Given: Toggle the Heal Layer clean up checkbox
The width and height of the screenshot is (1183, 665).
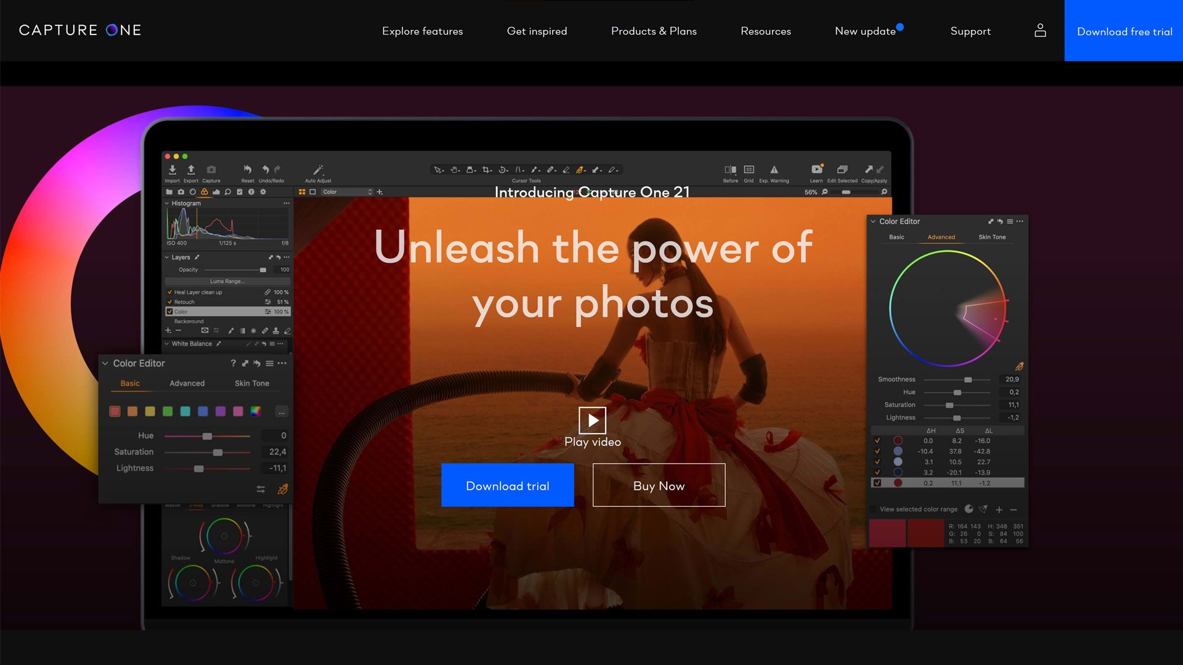Looking at the screenshot, I should 169,292.
